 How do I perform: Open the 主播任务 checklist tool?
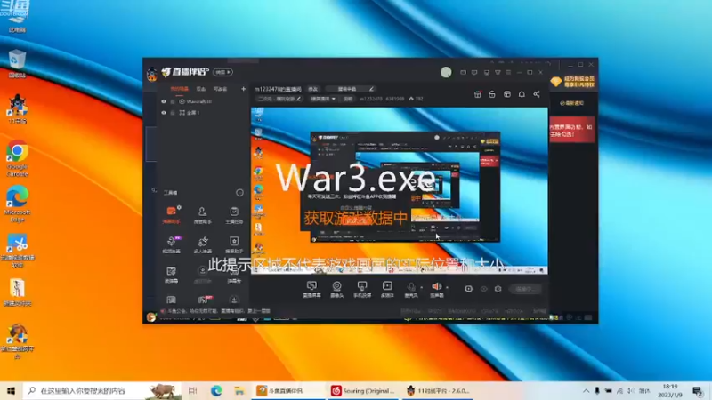(x=234, y=215)
